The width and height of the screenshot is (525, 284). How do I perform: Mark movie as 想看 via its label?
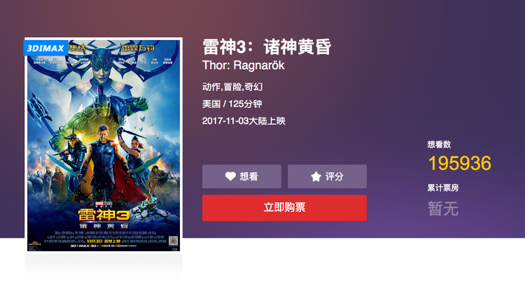point(248,176)
